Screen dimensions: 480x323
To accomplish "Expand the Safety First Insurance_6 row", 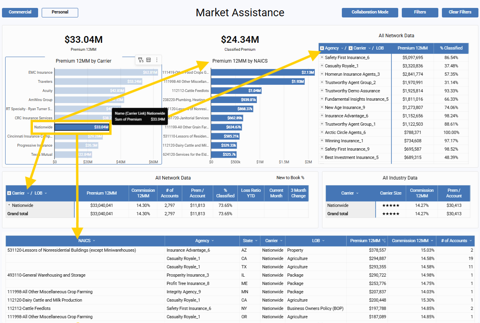I will [322, 57].
